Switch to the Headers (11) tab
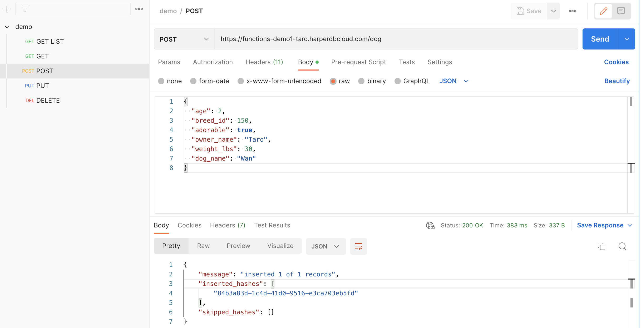 (264, 62)
